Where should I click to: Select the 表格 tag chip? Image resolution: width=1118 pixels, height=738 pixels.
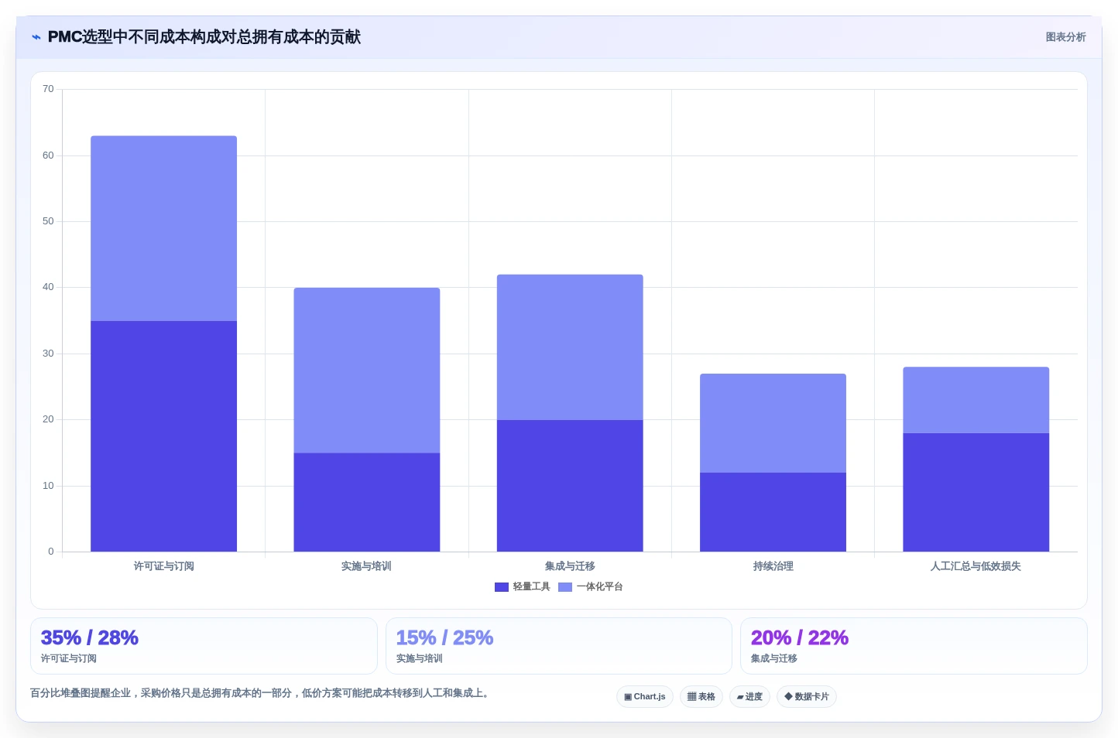click(x=701, y=696)
